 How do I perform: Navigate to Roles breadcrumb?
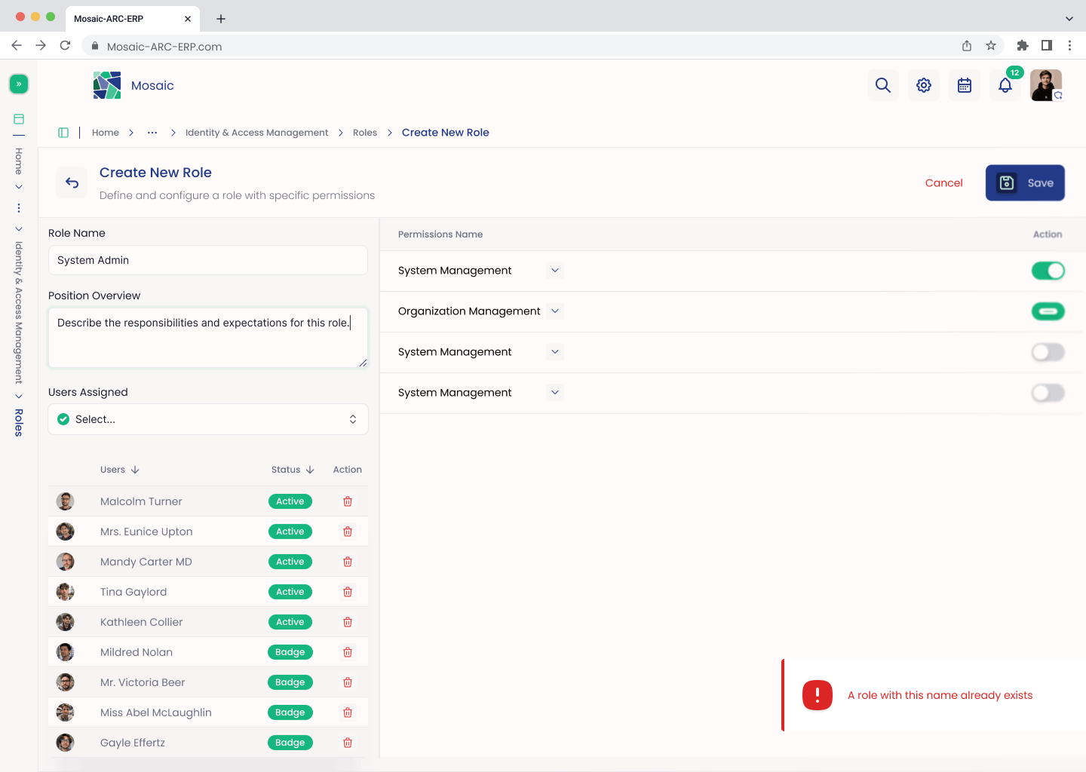(x=365, y=133)
